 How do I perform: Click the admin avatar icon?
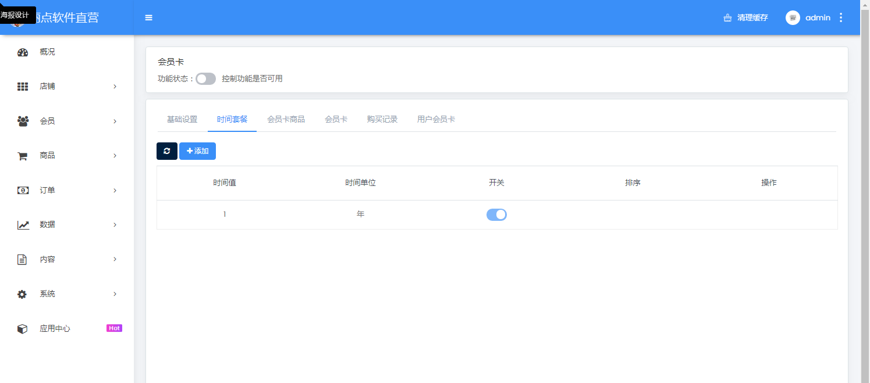click(x=793, y=17)
